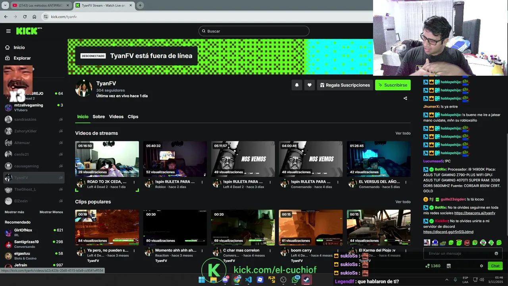Open options menu for ROAD TO 2K CEDA video
Image resolution: width=508 pixels, height=286 pixels.
134,182
